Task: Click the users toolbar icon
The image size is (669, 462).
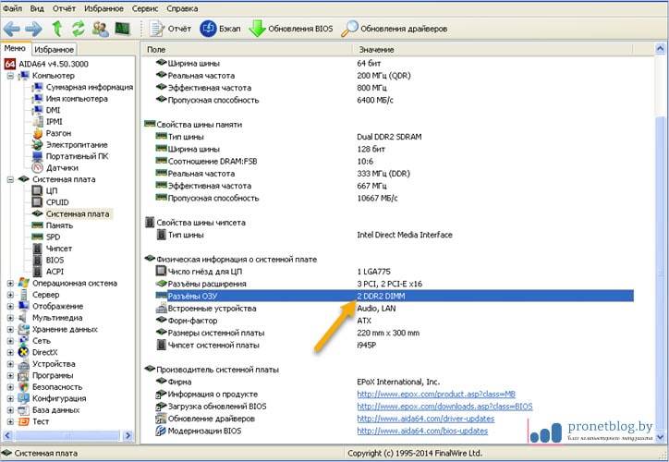Action: coord(101,29)
